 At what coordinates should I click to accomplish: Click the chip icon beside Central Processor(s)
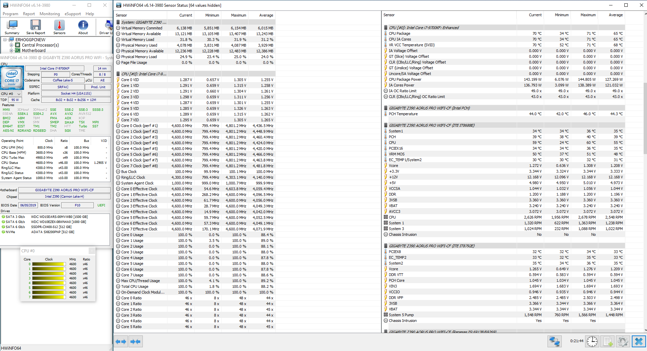coord(18,45)
